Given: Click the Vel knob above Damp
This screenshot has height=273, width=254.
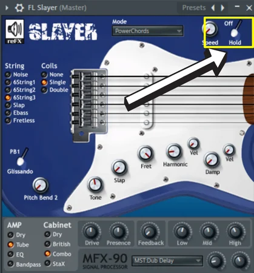Looking at the screenshot, I should [x=229, y=150].
